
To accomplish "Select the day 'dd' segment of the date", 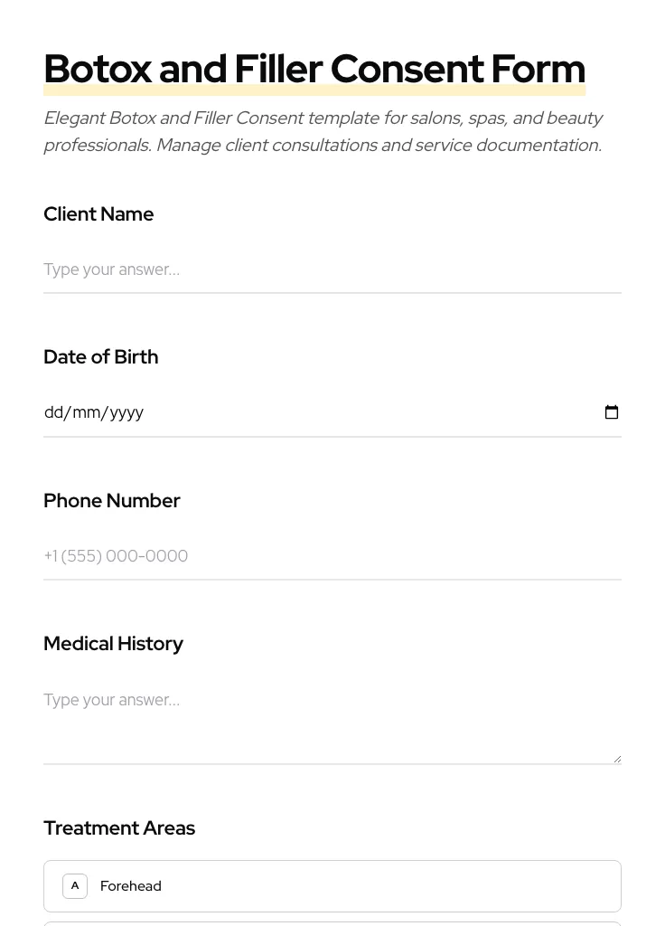I will click(53, 412).
